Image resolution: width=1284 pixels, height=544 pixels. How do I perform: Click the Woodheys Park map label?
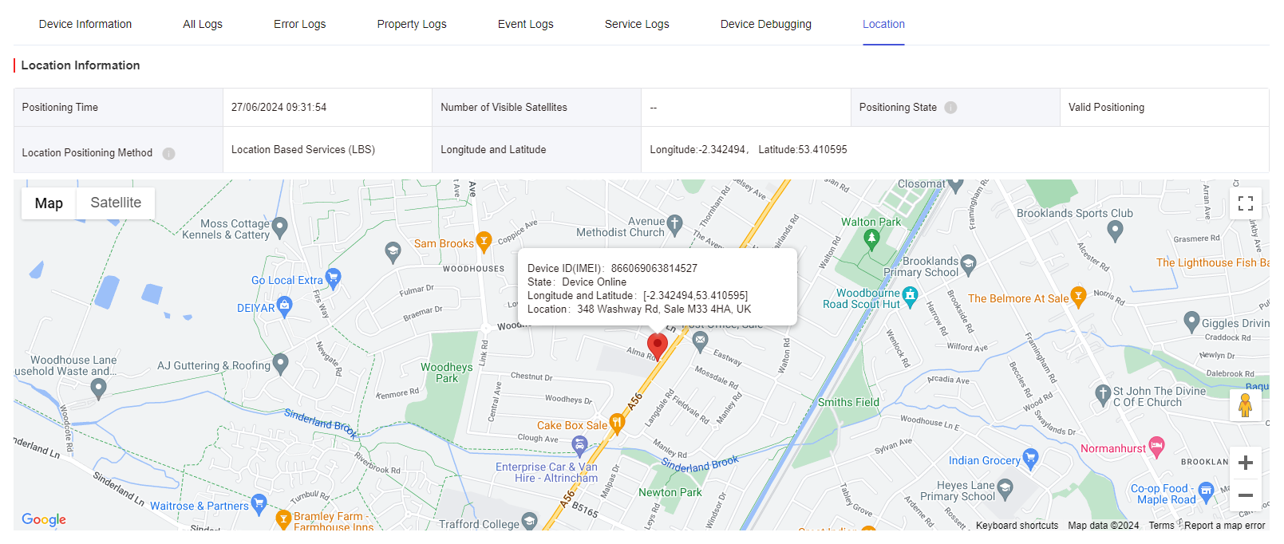(447, 373)
